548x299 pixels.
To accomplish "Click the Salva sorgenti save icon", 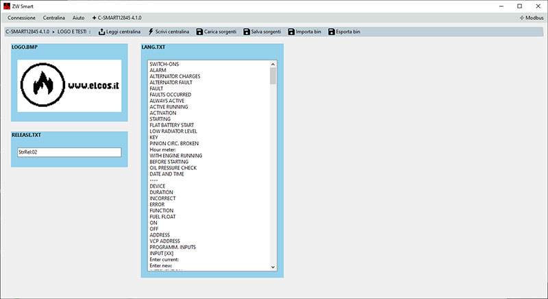I will tap(247, 32).
